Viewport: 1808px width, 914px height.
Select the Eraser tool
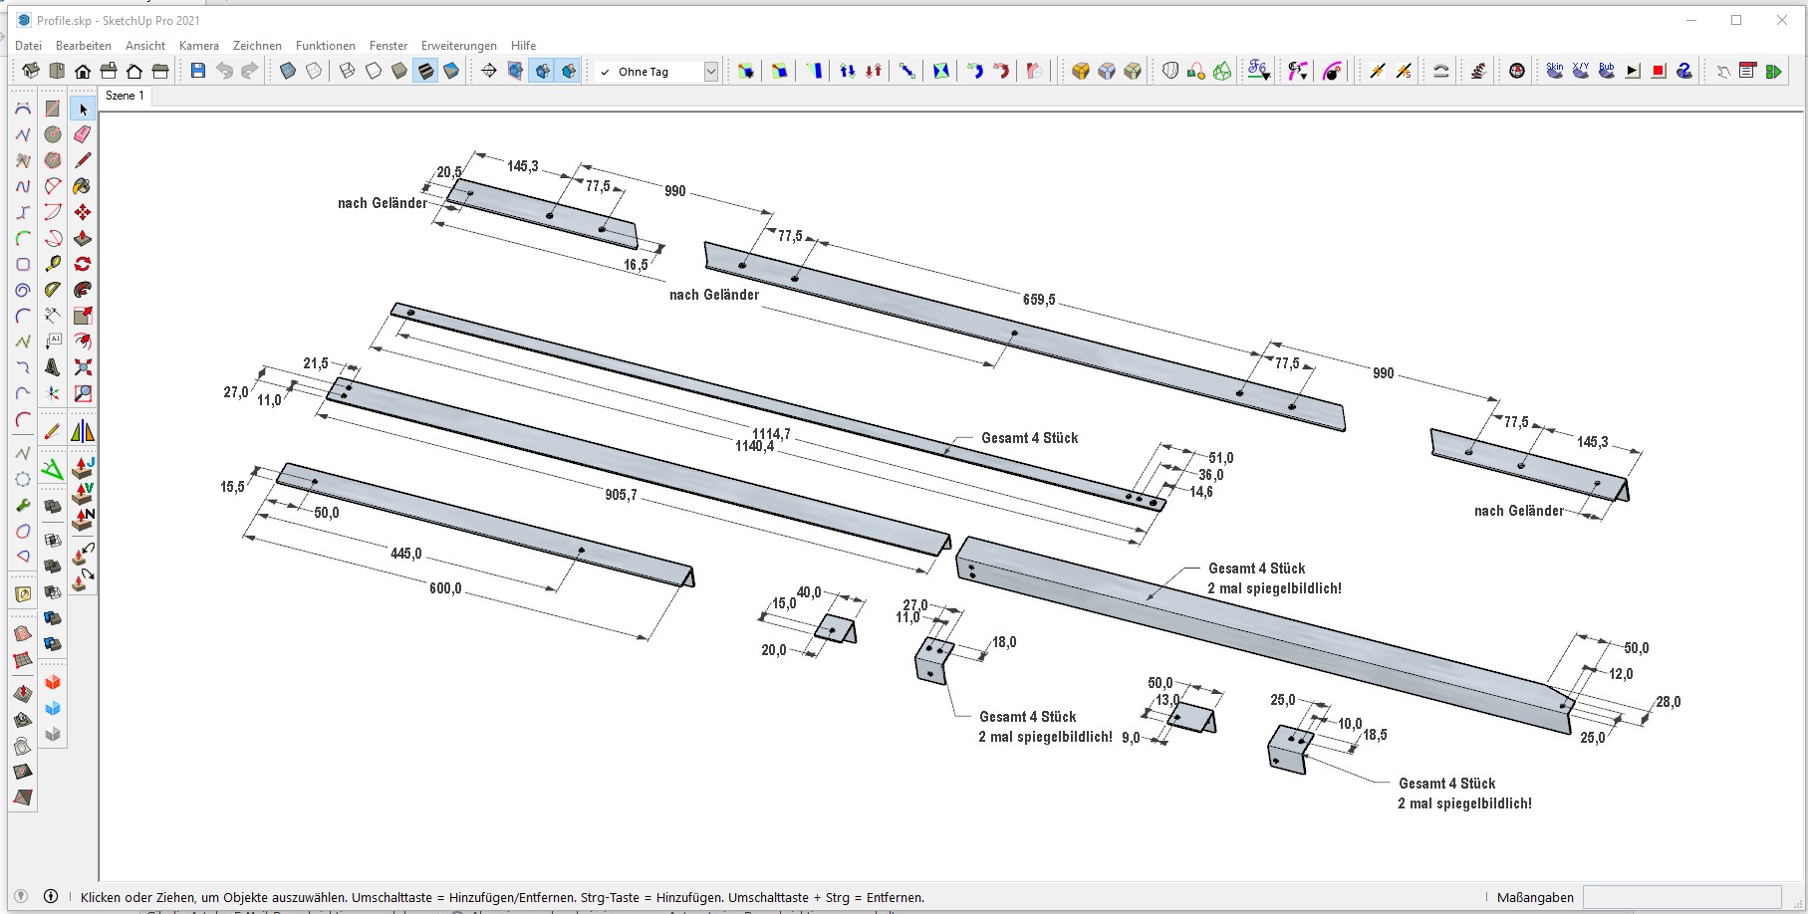click(x=83, y=134)
